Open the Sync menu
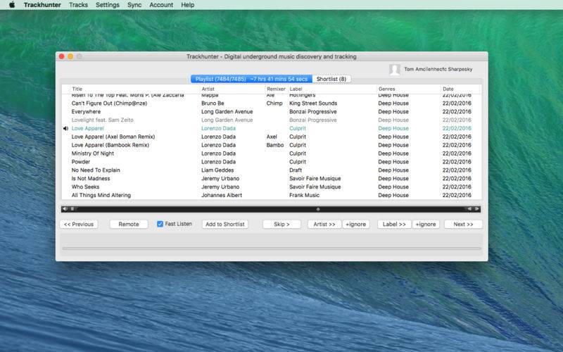This screenshot has height=352, width=563. 134,5
